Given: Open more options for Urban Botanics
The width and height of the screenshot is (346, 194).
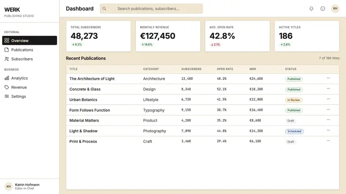Looking at the screenshot, I should (x=328, y=99).
